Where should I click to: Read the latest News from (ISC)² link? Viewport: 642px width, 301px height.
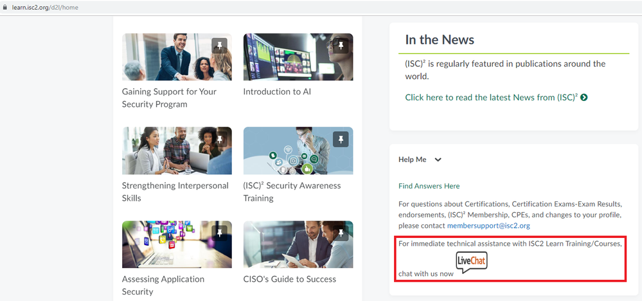(491, 98)
